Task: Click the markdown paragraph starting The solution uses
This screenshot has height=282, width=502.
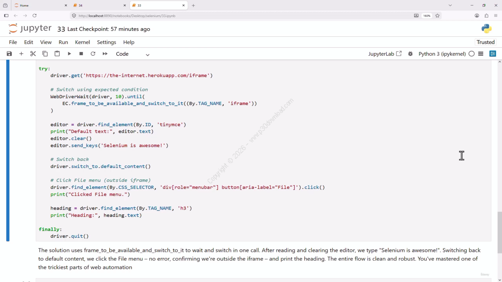Action: point(259,259)
